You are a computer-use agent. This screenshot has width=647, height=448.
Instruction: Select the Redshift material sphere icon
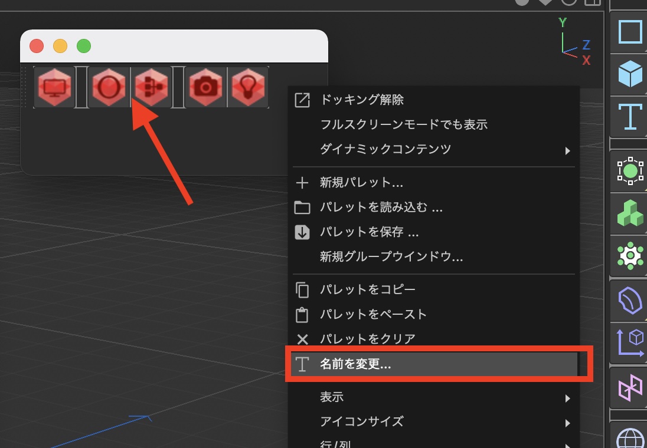[109, 87]
